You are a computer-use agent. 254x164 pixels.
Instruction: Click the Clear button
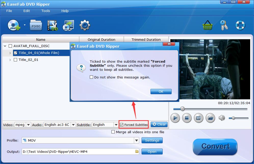click(159, 124)
